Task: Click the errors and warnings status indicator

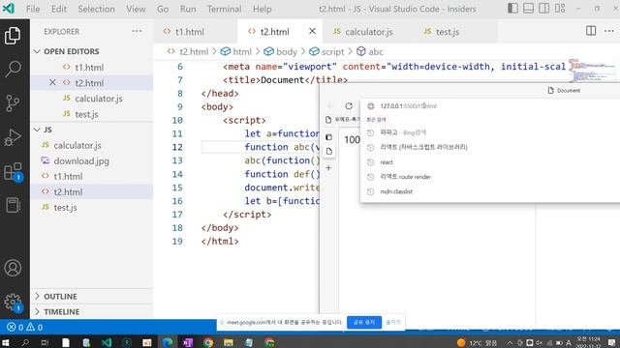Action: pyautogui.click(x=24, y=327)
